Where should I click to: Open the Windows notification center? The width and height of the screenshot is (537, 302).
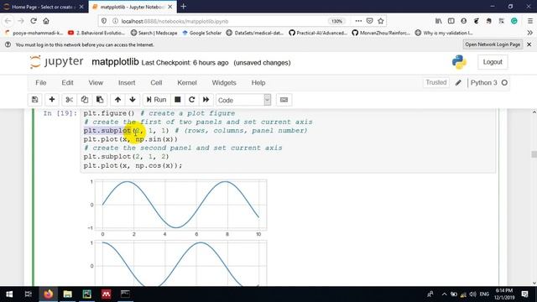[524, 294]
